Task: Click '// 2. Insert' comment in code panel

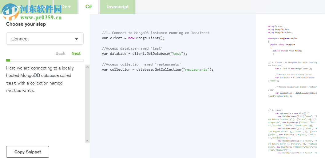Action: [x=275, y=110]
